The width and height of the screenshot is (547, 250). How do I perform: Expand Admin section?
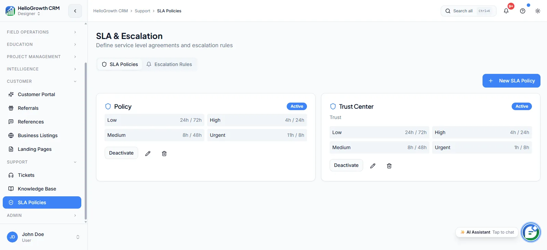click(x=42, y=215)
